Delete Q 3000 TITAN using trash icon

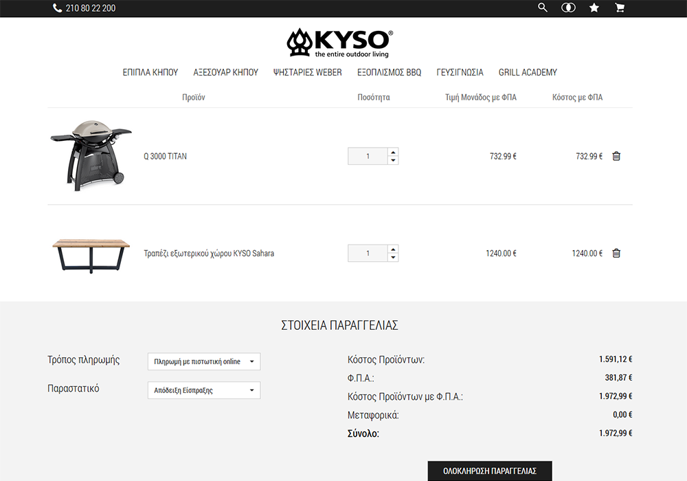[x=616, y=156]
